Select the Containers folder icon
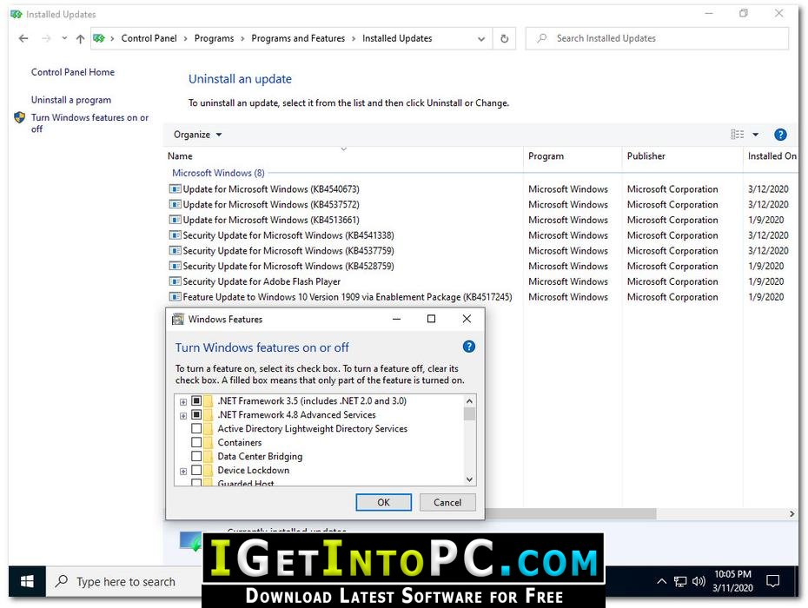 coord(208,442)
